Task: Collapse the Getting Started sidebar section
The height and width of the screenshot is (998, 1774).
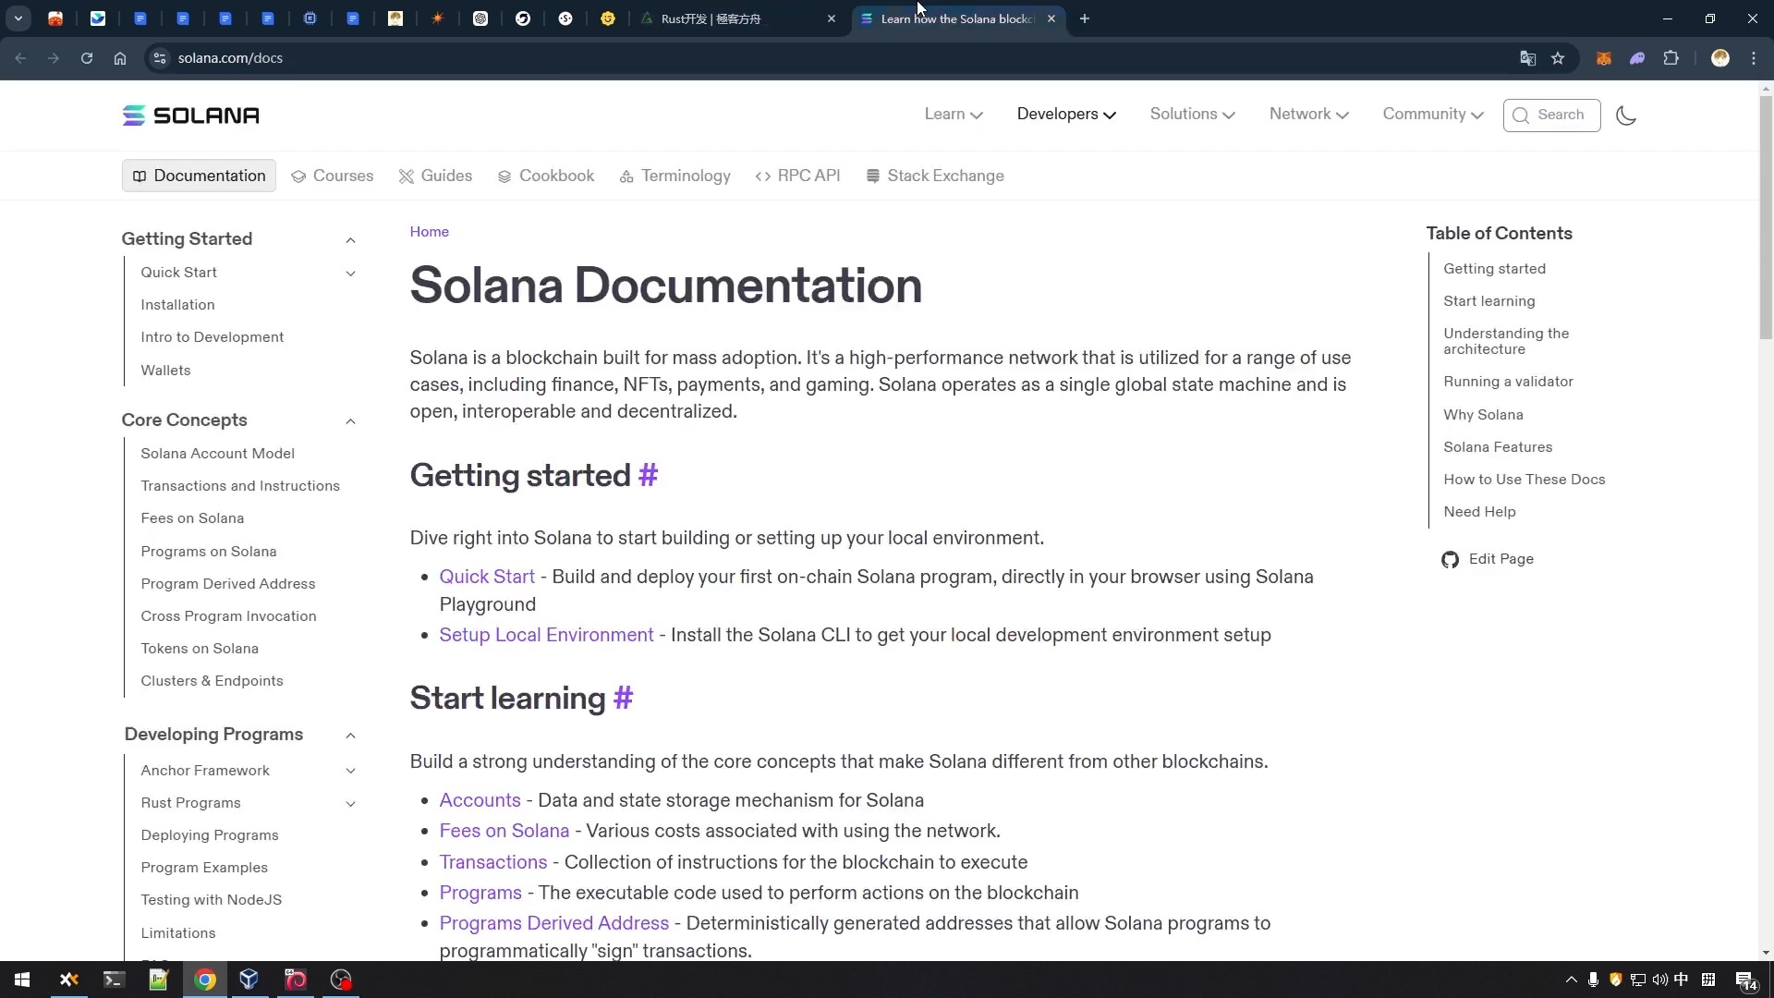Action: (350, 240)
